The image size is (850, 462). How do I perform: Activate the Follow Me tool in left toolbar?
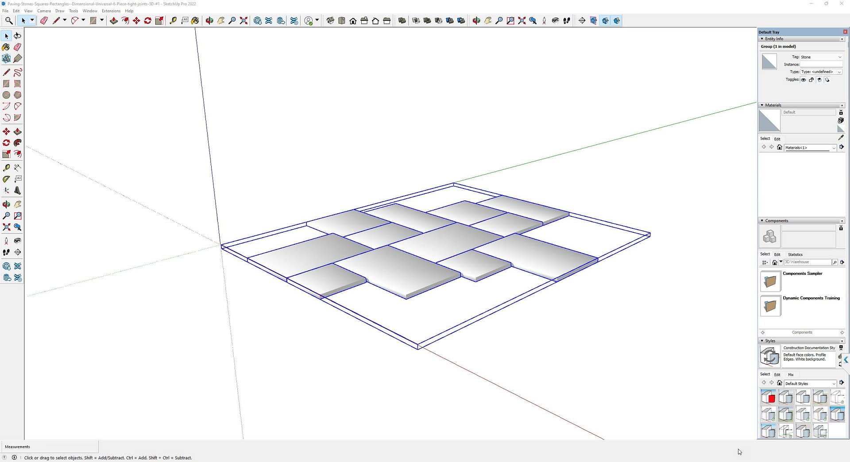pyautogui.click(x=18, y=143)
